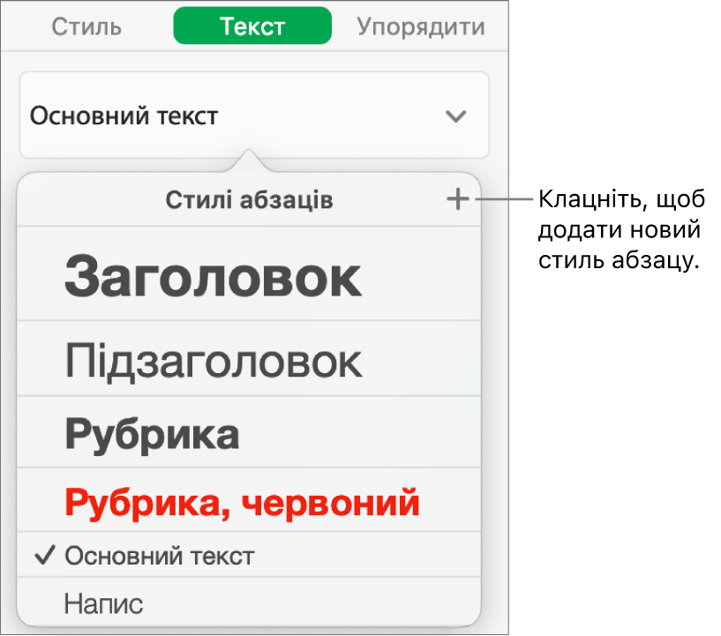The image size is (721, 636).
Task: Apply the Заголовок paragraph style
Action: tap(249, 273)
